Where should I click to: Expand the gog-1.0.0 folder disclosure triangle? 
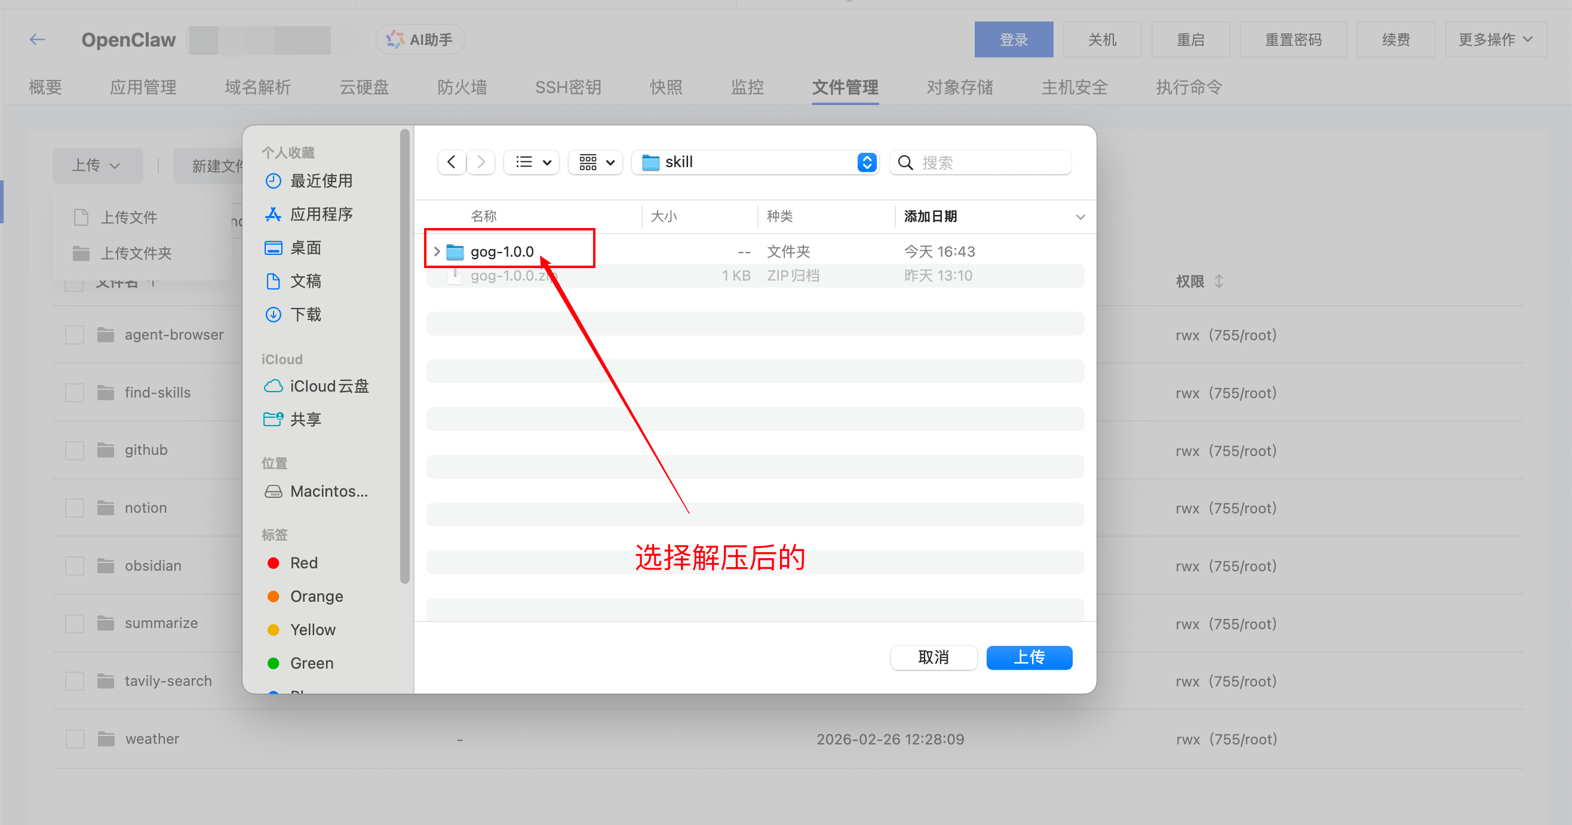pos(437,251)
